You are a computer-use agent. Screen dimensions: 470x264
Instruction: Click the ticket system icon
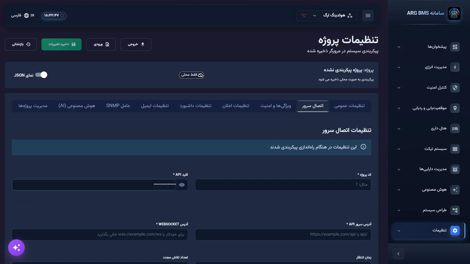pyautogui.click(x=455, y=149)
